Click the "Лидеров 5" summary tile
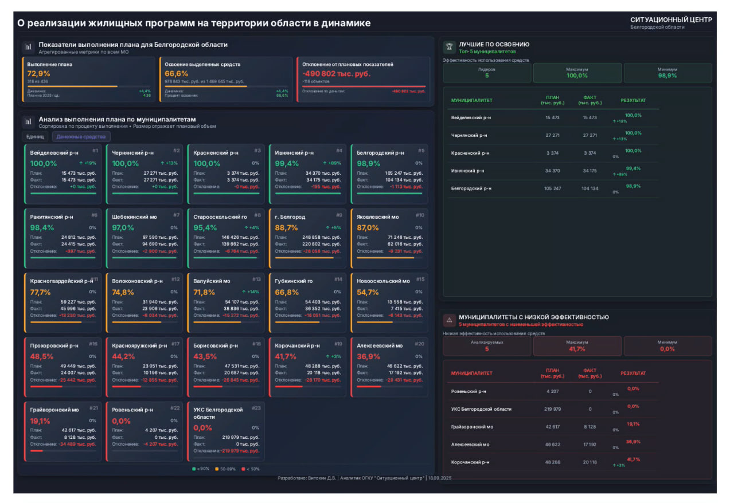The width and height of the screenshot is (734, 503). [x=487, y=73]
